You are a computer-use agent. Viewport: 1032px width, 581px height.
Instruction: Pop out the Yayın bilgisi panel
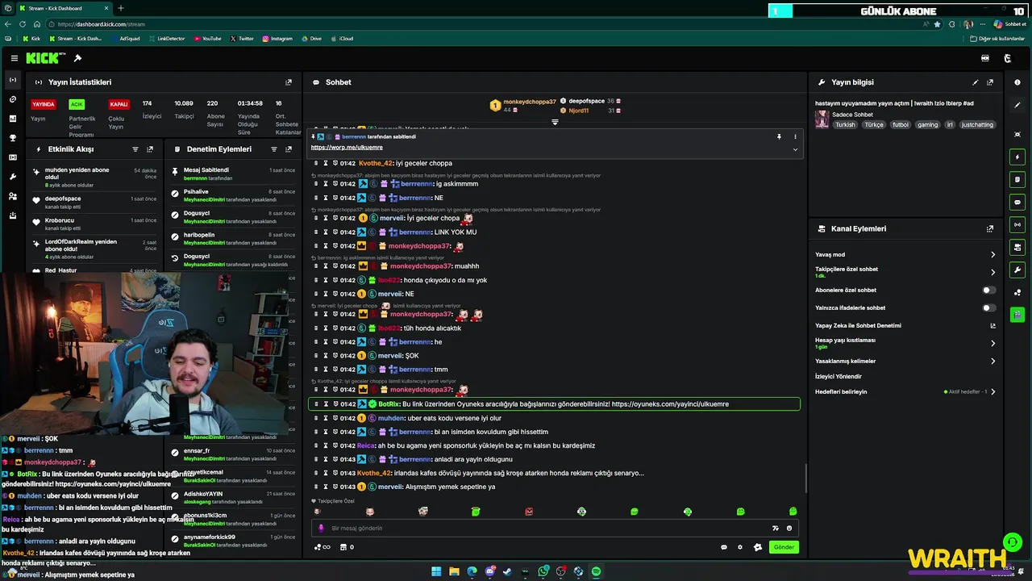pos(990,82)
